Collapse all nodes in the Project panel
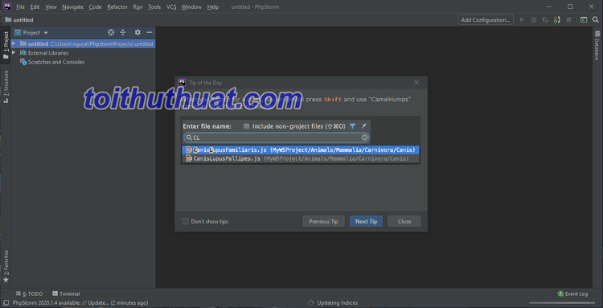The height and width of the screenshot is (308, 603). click(123, 33)
